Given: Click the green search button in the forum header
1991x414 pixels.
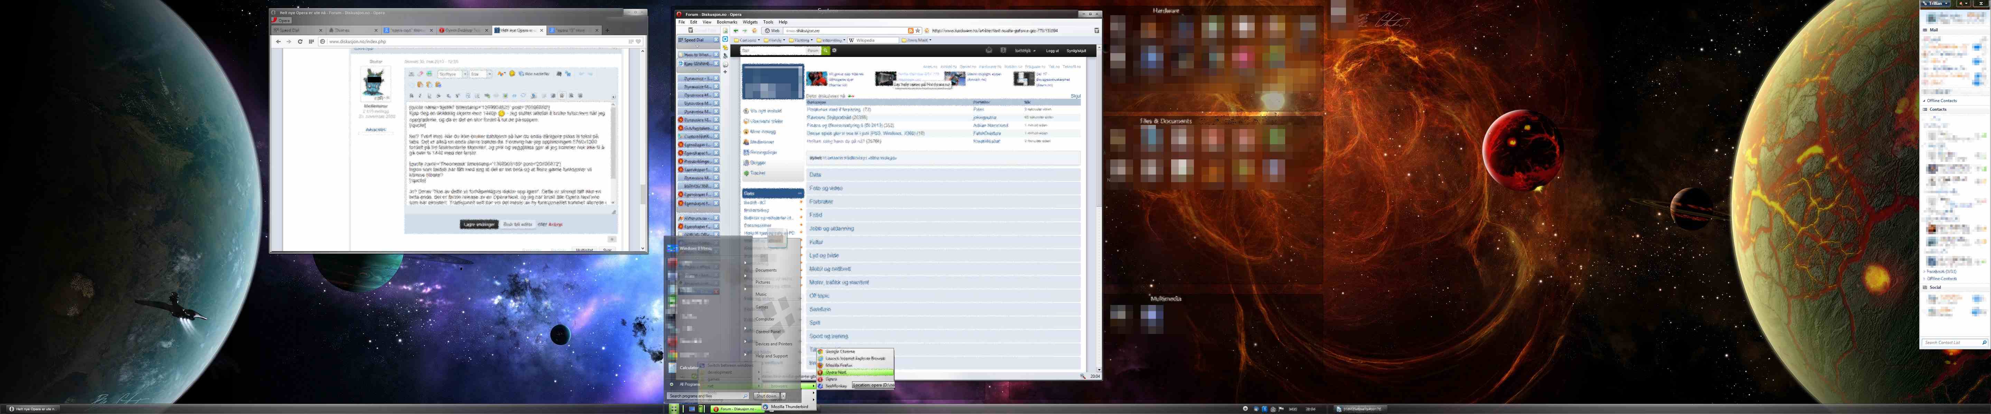Looking at the screenshot, I should [825, 50].
